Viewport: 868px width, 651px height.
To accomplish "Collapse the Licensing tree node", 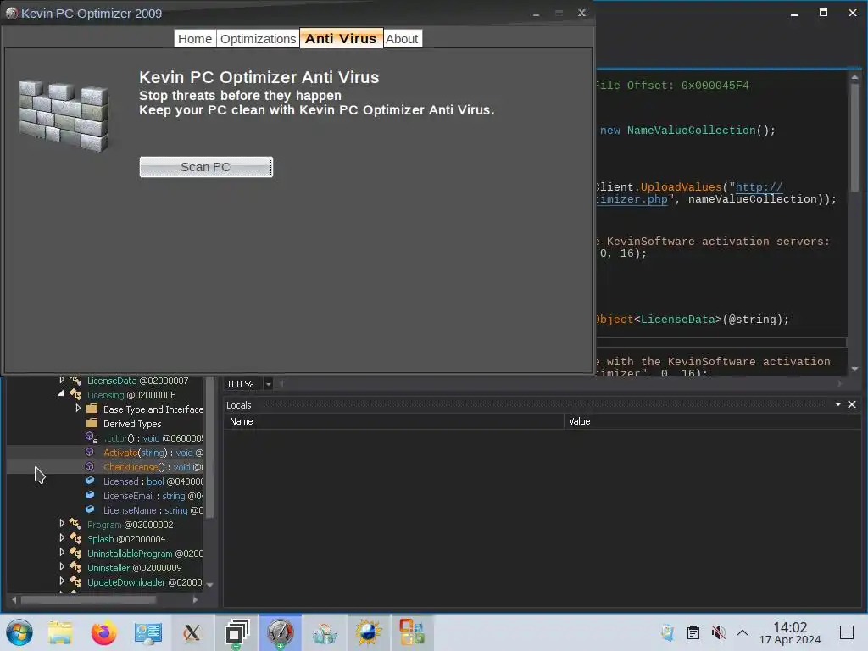I will (61, 393).
